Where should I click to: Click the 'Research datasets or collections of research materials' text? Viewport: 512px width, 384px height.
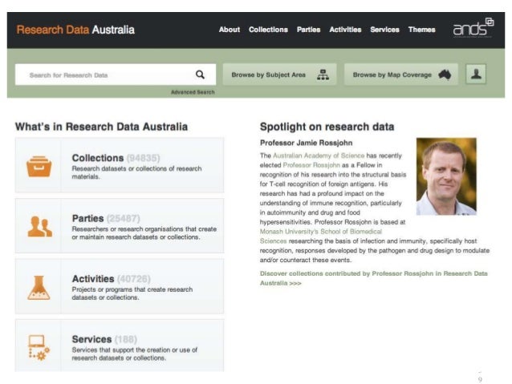coord(136,172)
